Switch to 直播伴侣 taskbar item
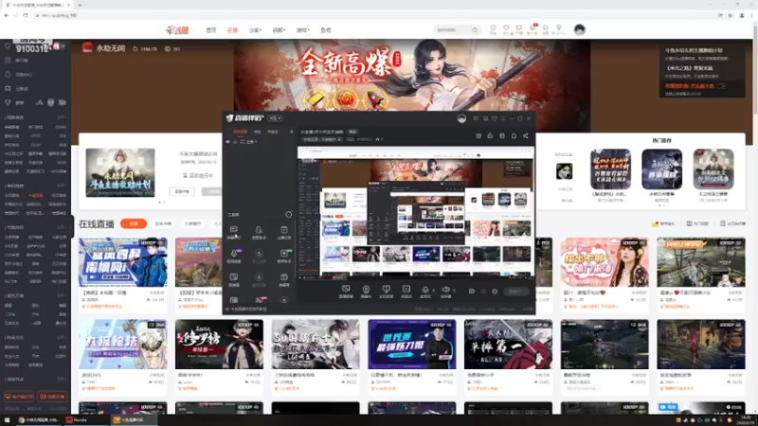The width and height of the screenshot is (758, 426). pyautogui.click(x=135, y=419)
